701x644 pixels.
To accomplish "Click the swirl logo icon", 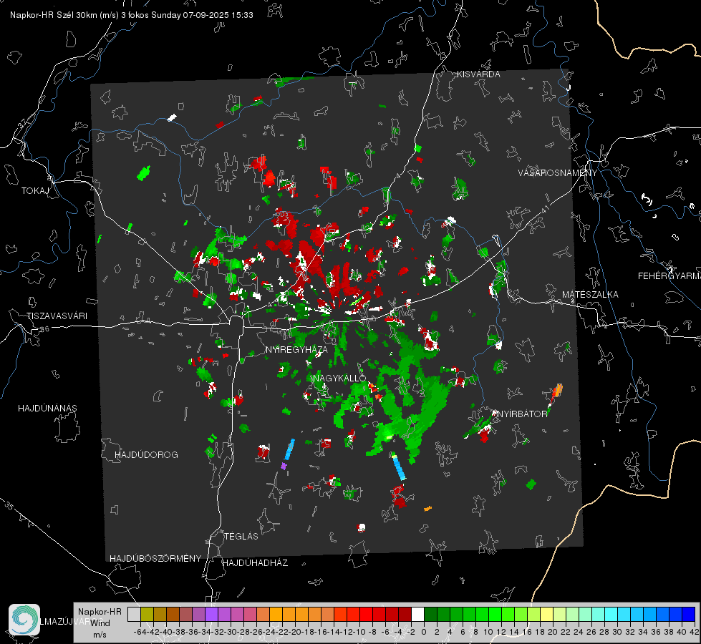I will tap(24, 620).
